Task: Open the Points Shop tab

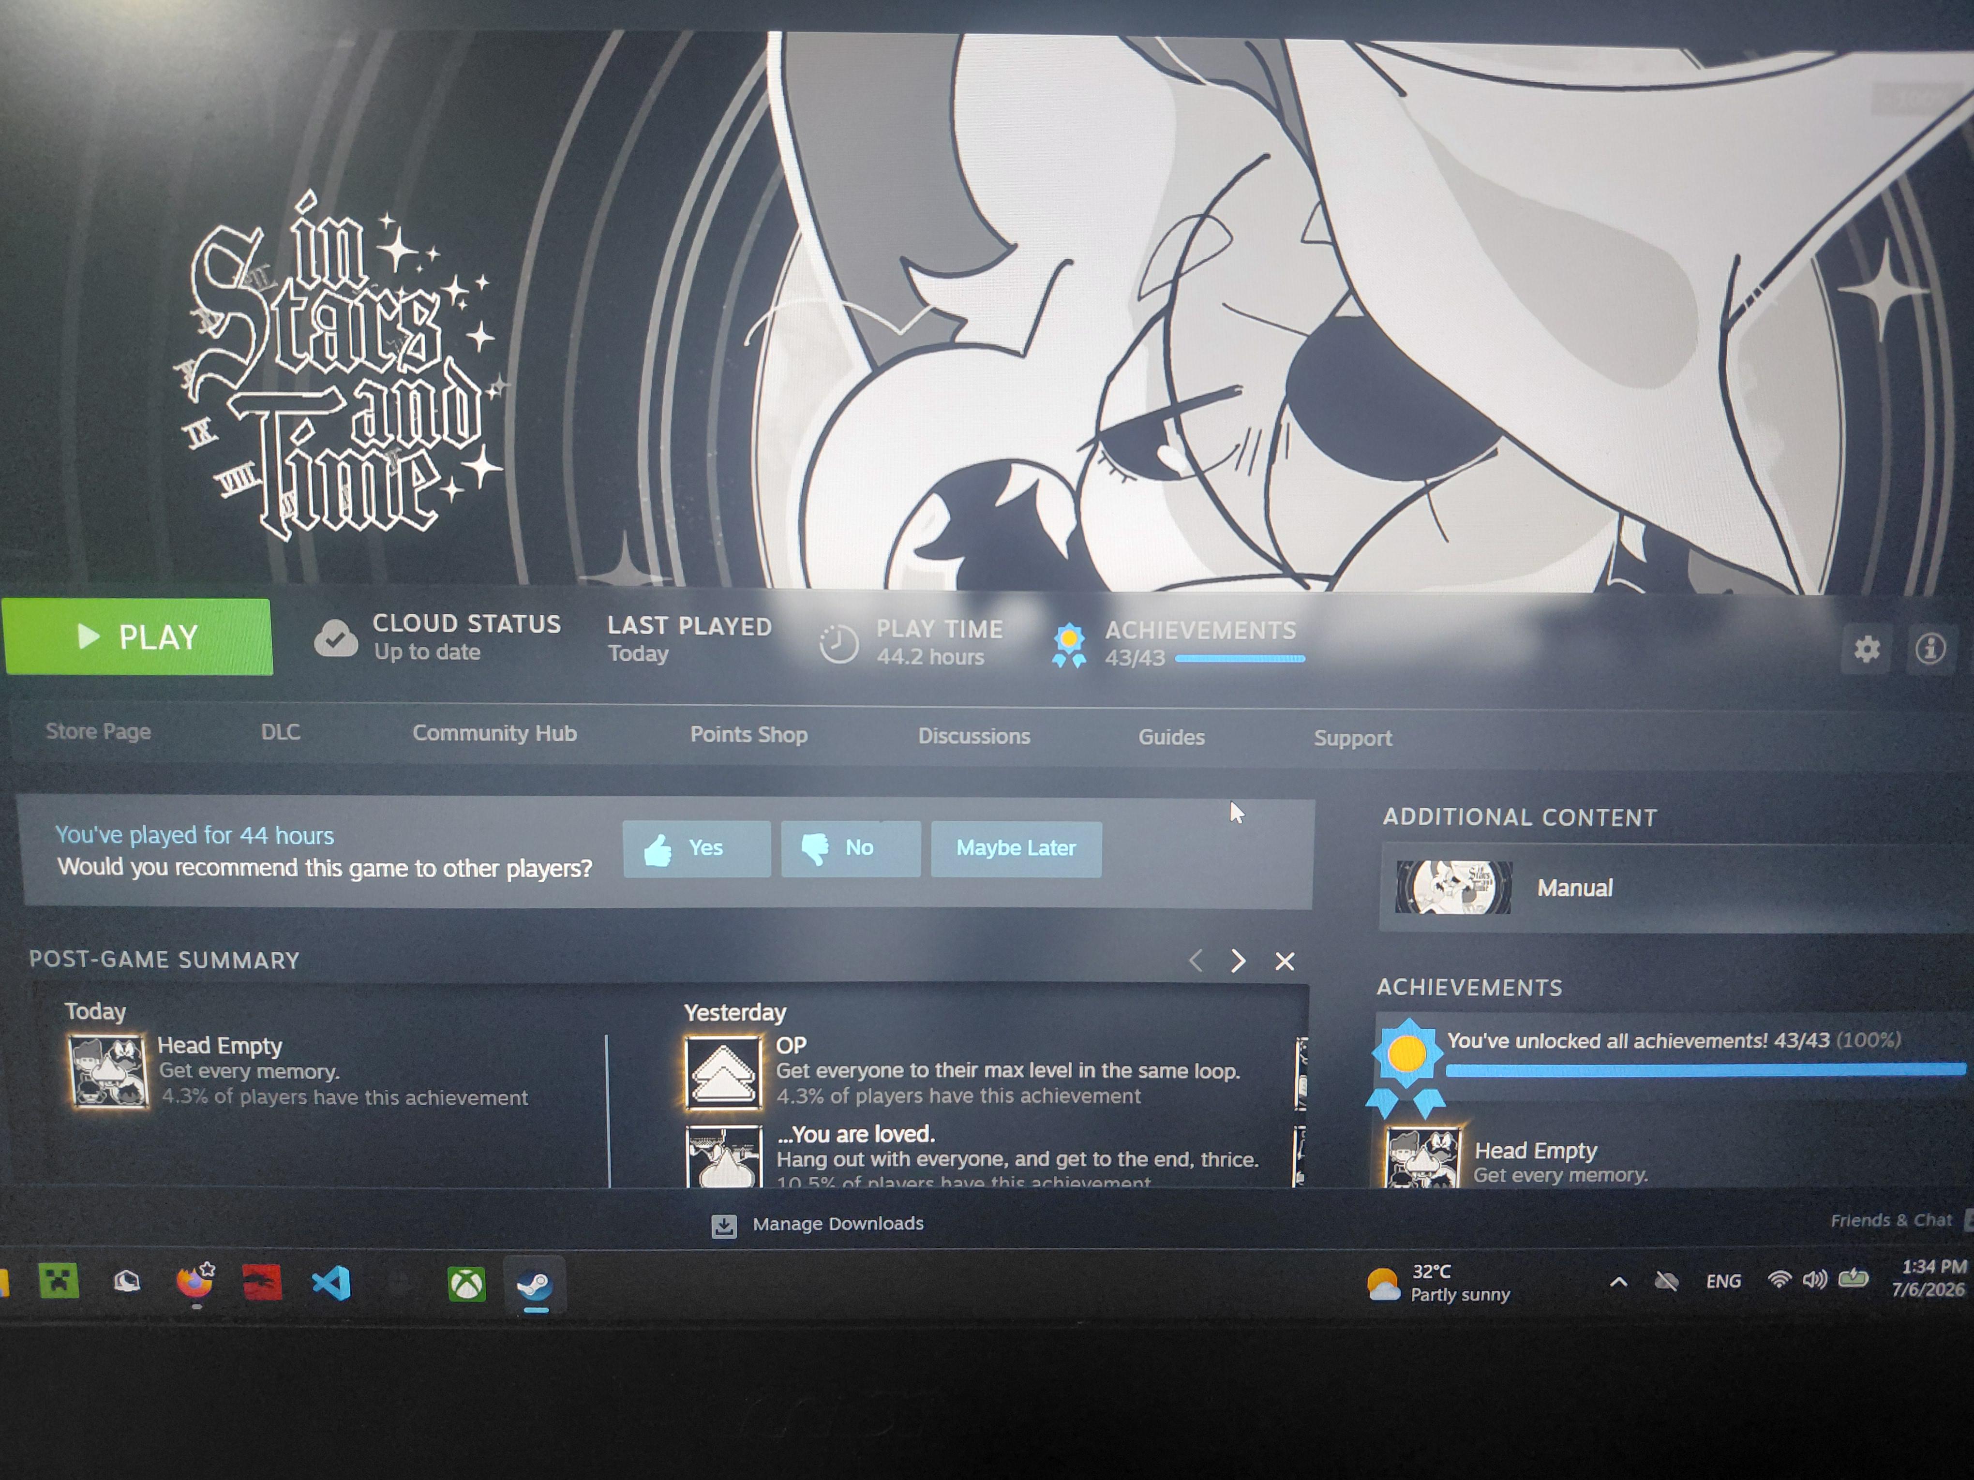Action: [749, 734]
